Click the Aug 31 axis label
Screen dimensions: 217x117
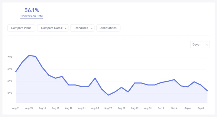(x=148, y=108)
